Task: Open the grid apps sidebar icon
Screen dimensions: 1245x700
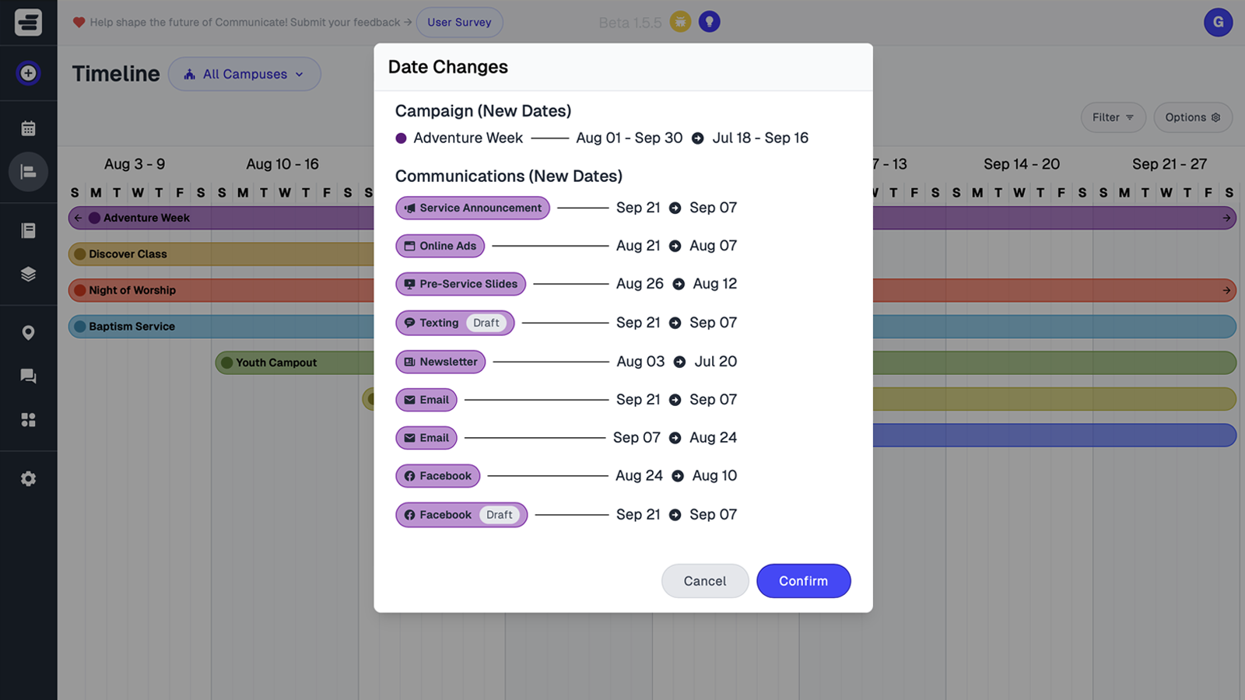Action: coord(29,420)
